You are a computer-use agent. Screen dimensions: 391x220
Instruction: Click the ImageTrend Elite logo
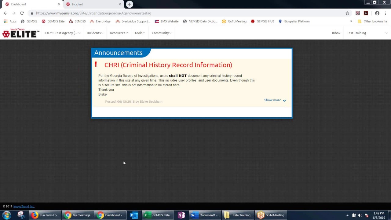click(21, 33)
